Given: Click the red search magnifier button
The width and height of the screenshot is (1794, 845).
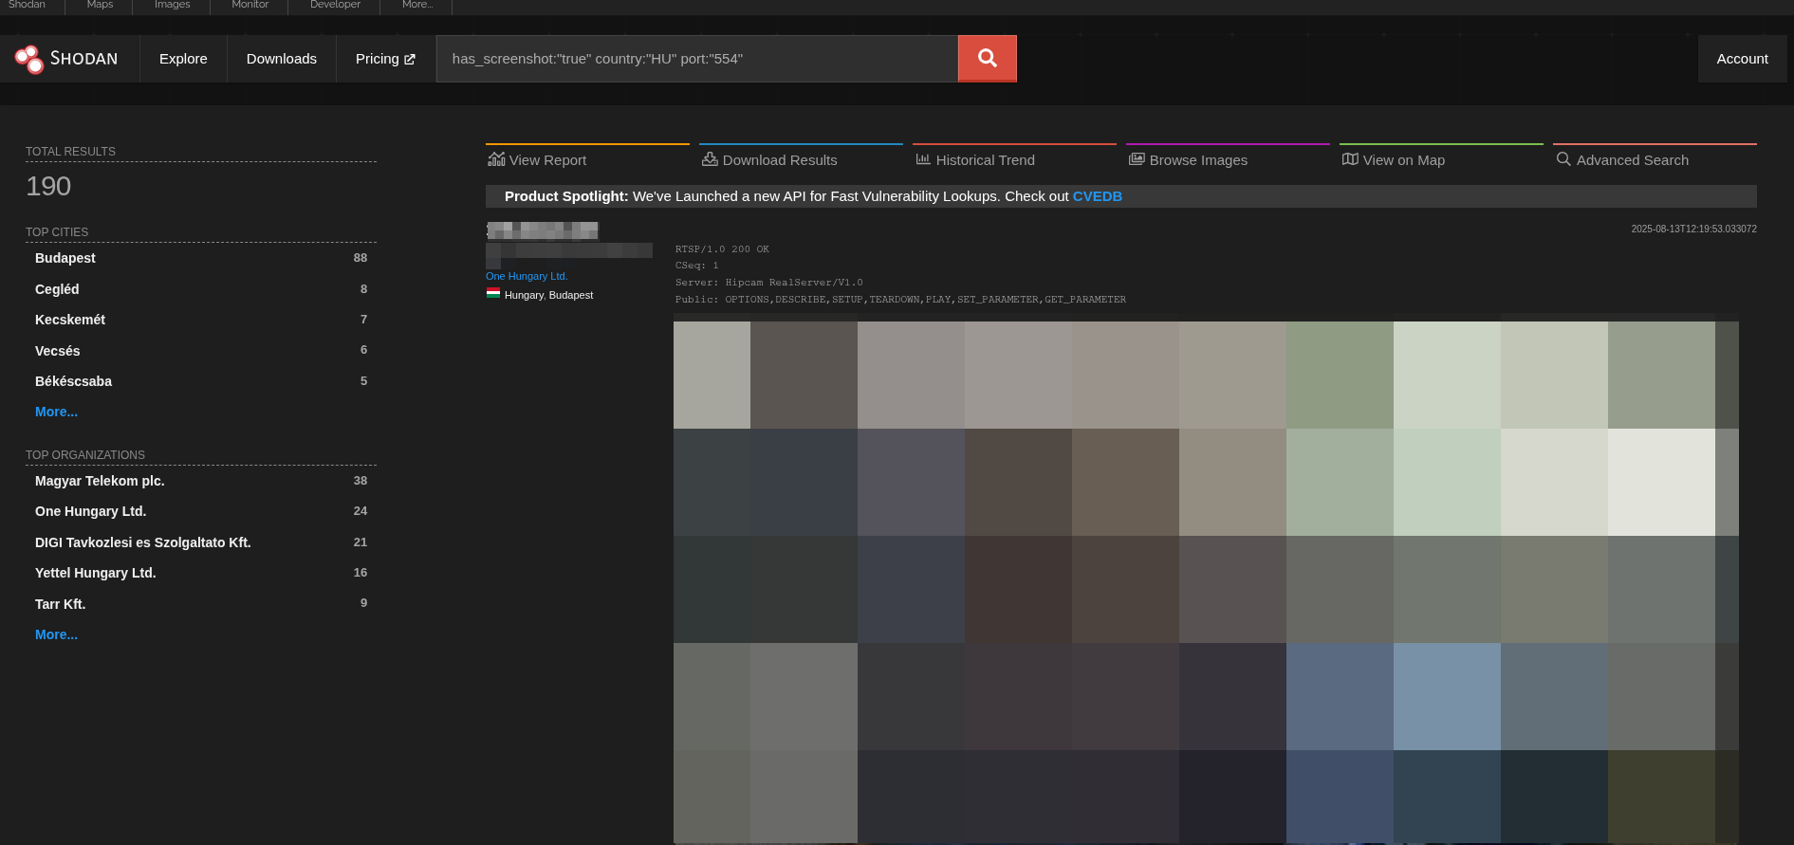Looking at the screenshot, I should click(x=987, y=59).
